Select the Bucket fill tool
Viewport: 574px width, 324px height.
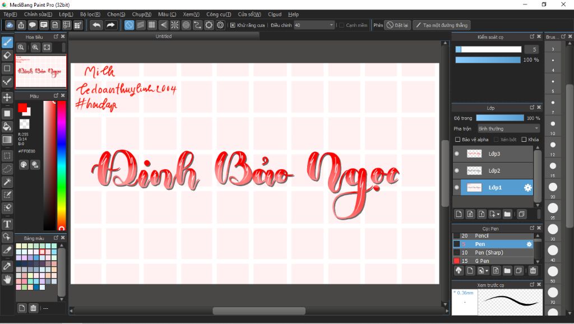click(7, 127)
